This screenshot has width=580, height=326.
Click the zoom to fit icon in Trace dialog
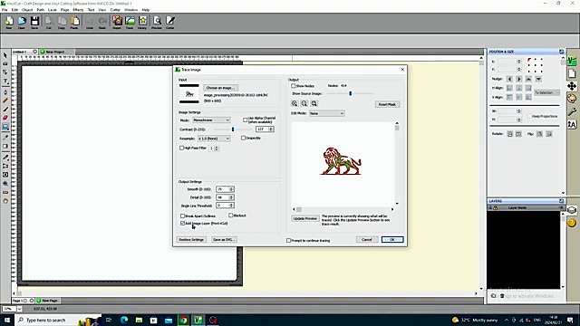[x=314, y=103]
